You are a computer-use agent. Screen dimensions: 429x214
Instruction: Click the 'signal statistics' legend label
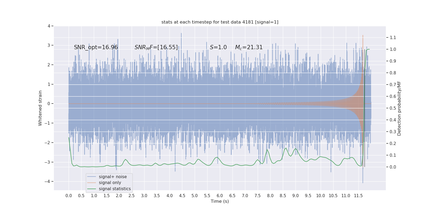coord(115,189)
